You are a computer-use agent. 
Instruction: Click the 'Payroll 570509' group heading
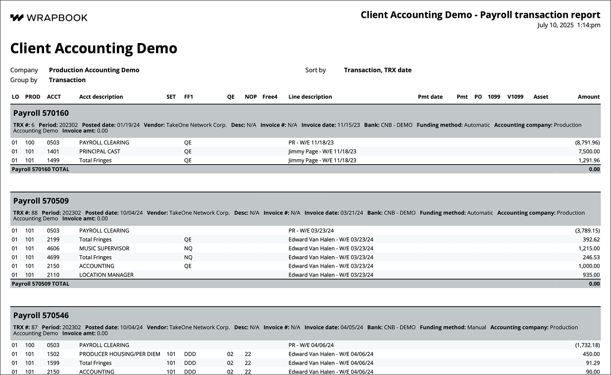41,201
